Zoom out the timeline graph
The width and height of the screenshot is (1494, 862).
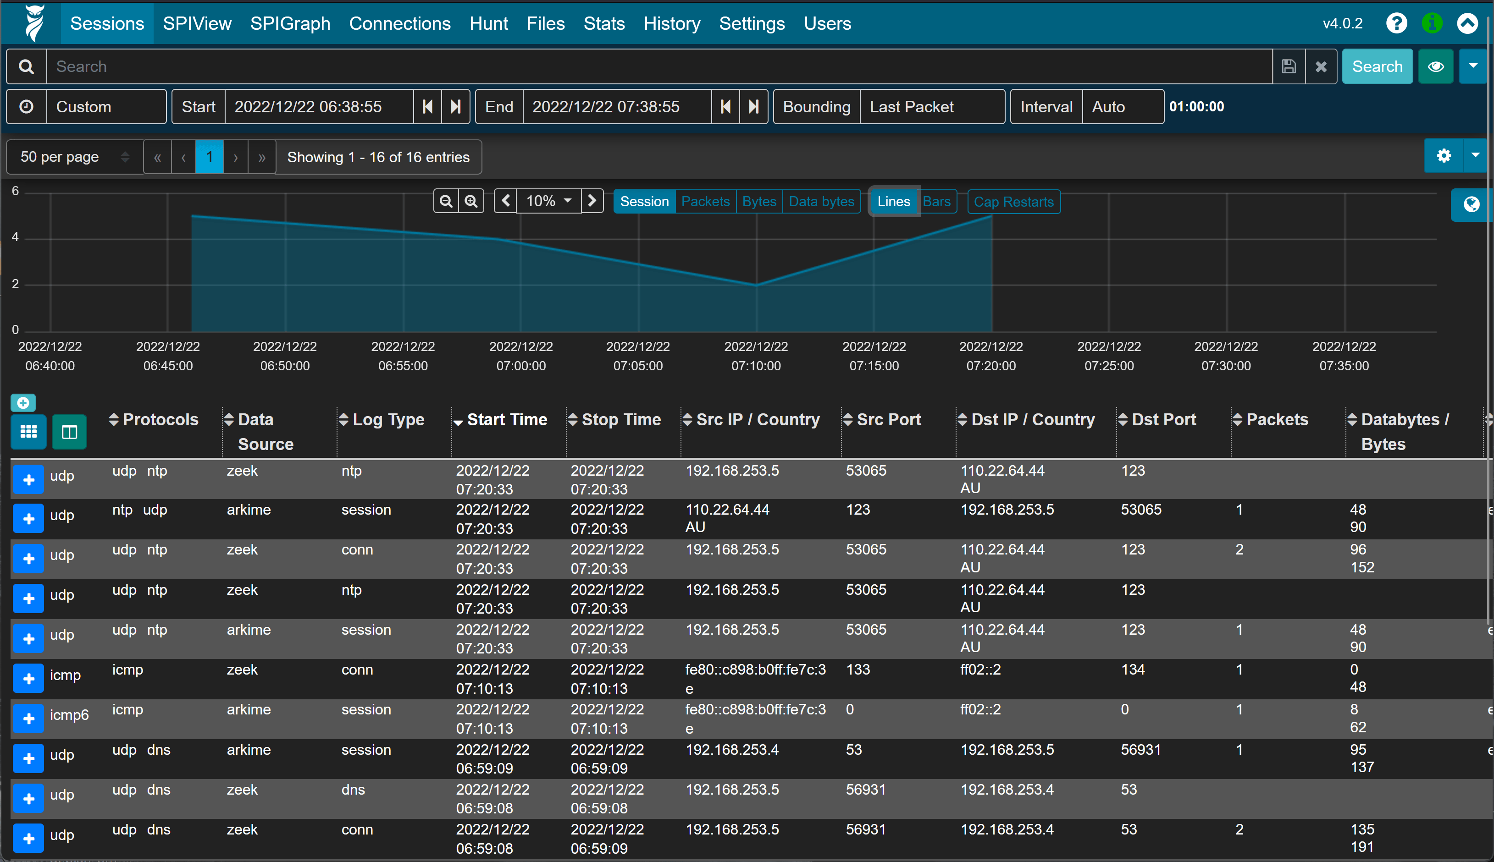pyautogui.click(x=446, y=201)
